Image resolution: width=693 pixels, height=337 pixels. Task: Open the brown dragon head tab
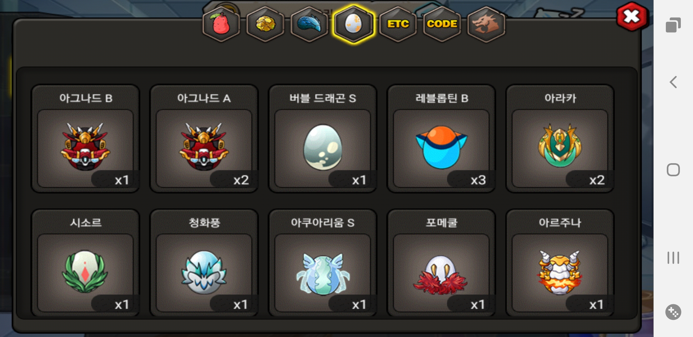click(486, 24)
